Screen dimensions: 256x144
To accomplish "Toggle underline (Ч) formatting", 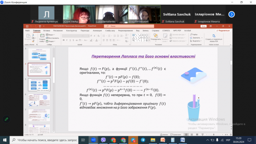I will tap(70, 40).
